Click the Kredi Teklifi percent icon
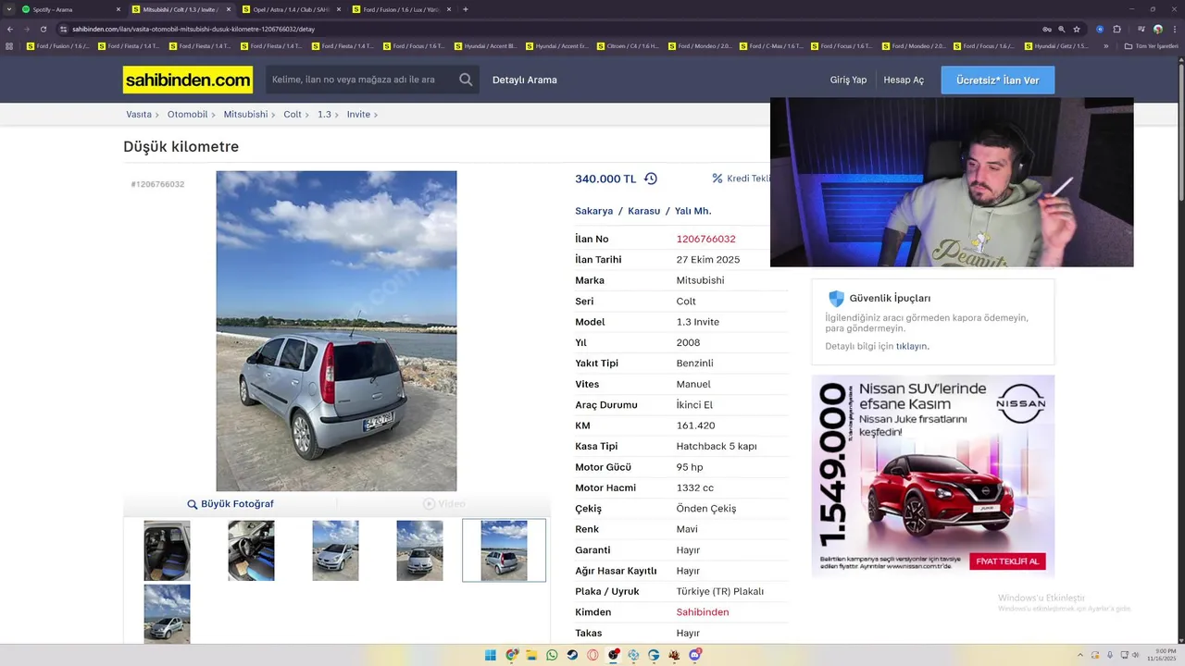1185x666 pixels. 717,179
